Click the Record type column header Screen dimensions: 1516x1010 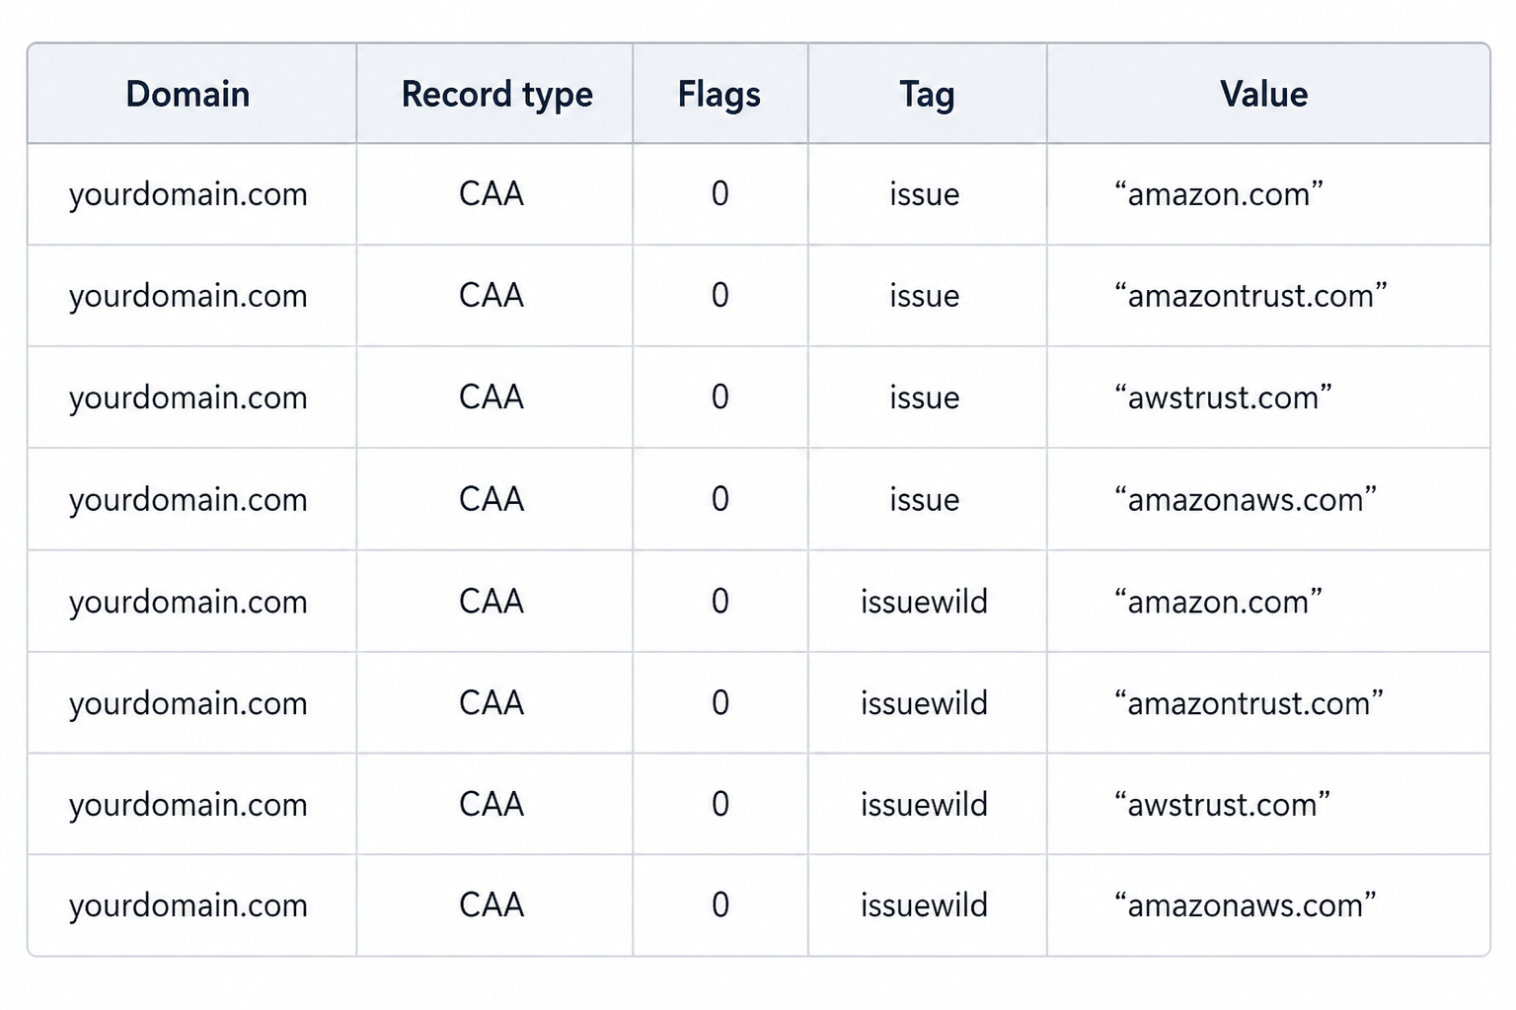tap(496, 95)
